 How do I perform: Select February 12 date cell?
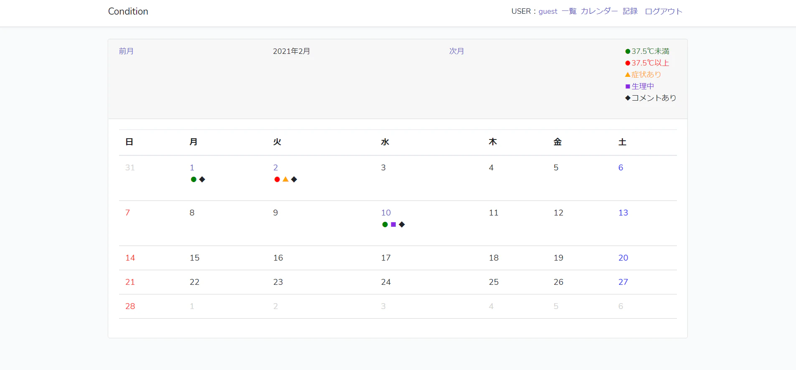(559, 213)
